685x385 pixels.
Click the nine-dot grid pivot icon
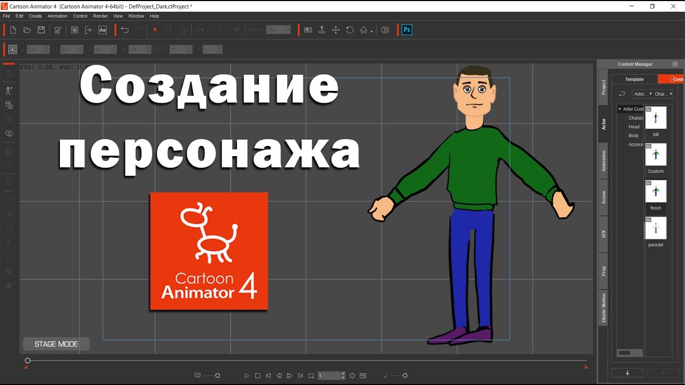[x=13, y=49]
